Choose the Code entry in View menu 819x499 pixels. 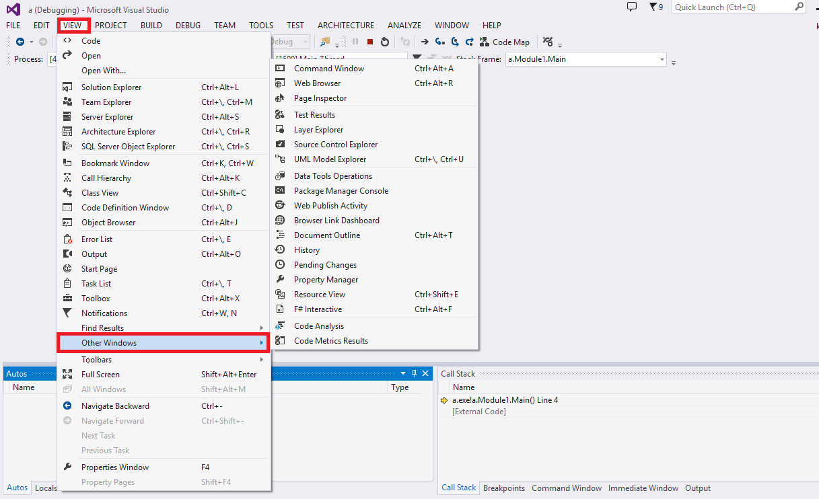pyautogui.click(x=164, y=41)
